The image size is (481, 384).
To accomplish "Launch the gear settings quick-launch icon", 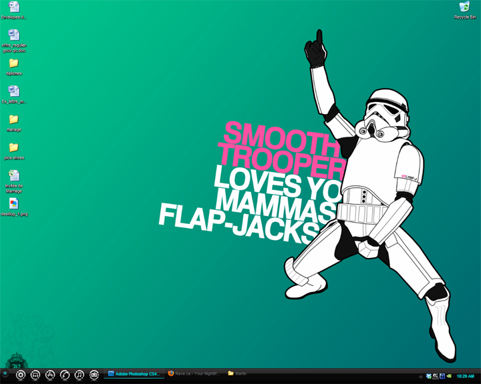I will pyautogui.click(x=21, y=375).
